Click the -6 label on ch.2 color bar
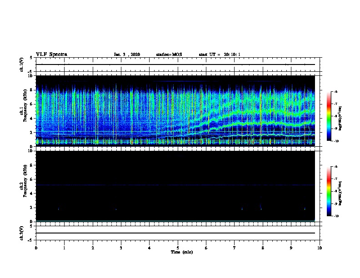 point(335,167)
